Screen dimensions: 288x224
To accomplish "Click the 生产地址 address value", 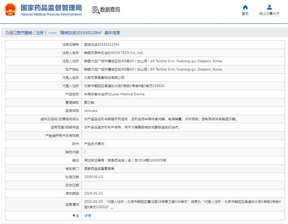I will 153,69.
